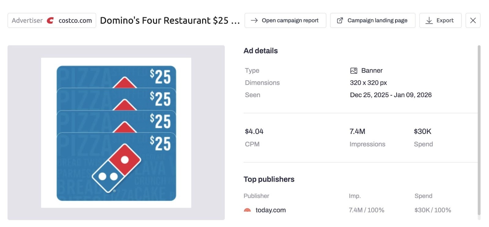Image resolution: width=489 pixels, height=227 pixels.
Task: Click the Banner image icon under Ad details
Action: pyautogui.click(x=353, y=70)
